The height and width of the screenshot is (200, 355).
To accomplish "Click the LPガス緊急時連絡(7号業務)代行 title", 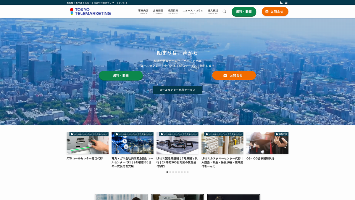I will pos(177,162).
